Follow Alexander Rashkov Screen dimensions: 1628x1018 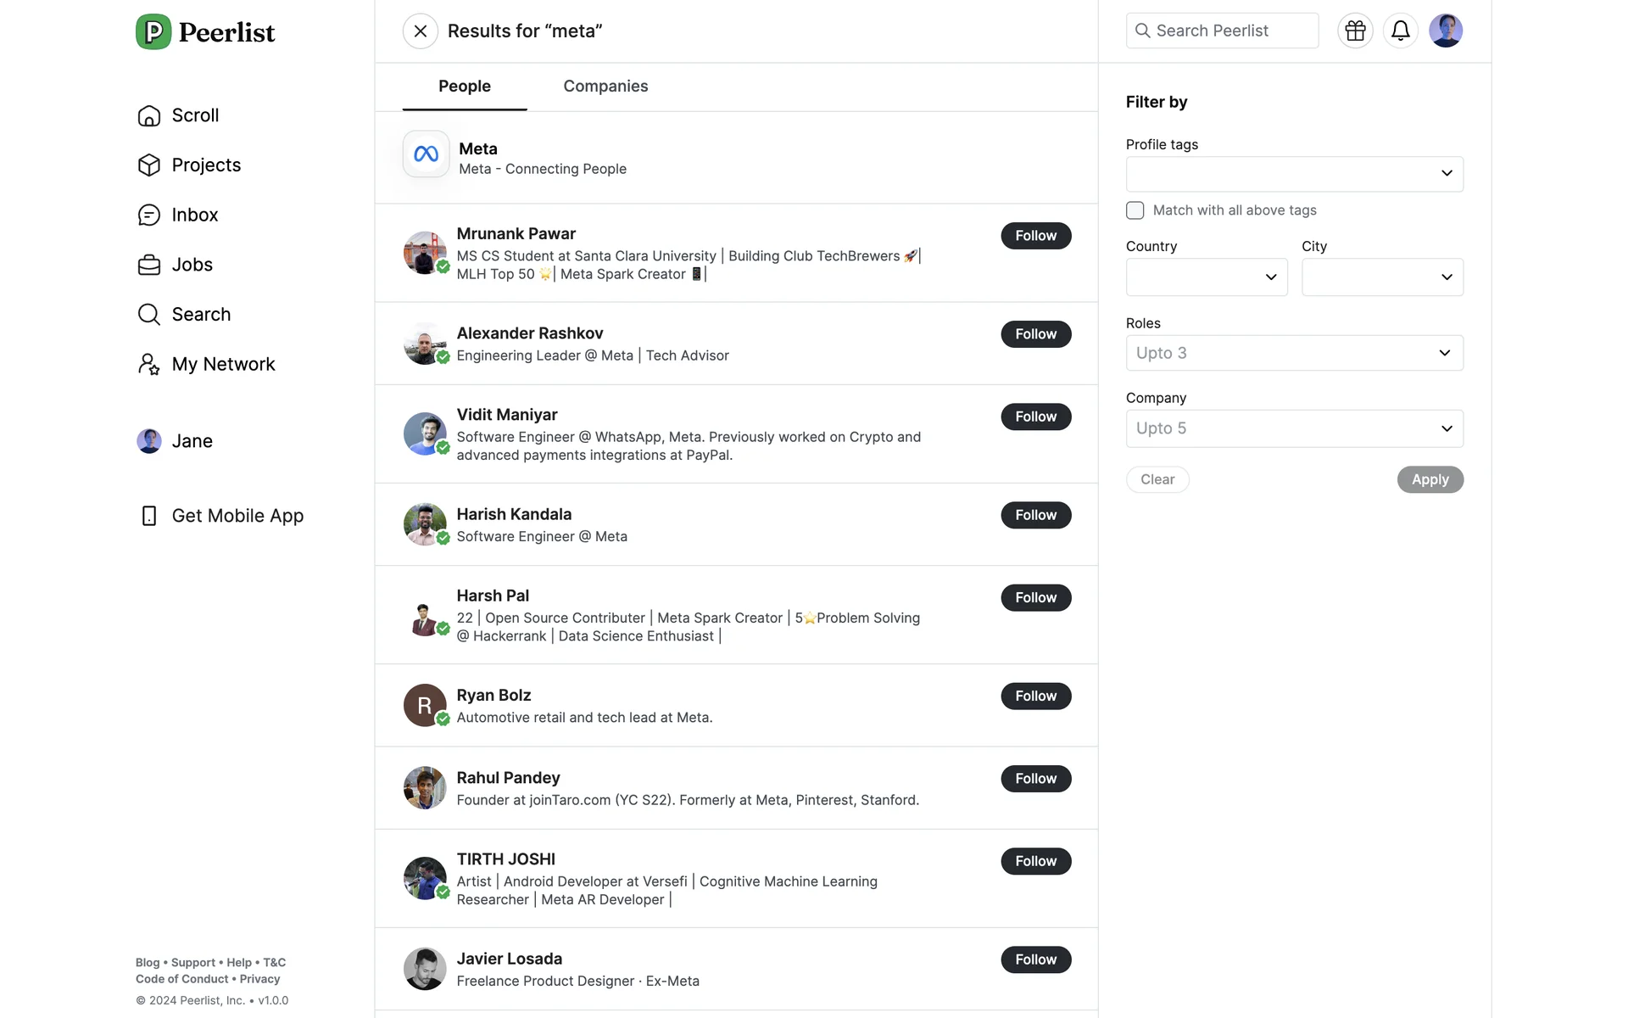1035,334
